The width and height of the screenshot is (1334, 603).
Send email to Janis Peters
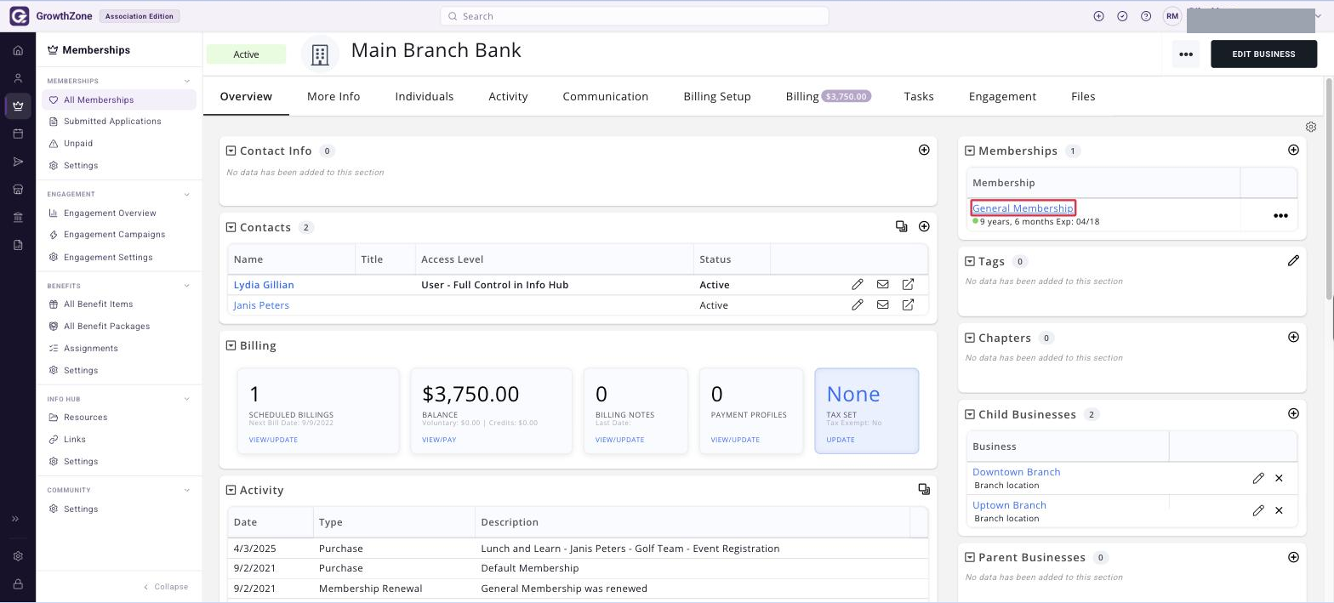[883, 305]
